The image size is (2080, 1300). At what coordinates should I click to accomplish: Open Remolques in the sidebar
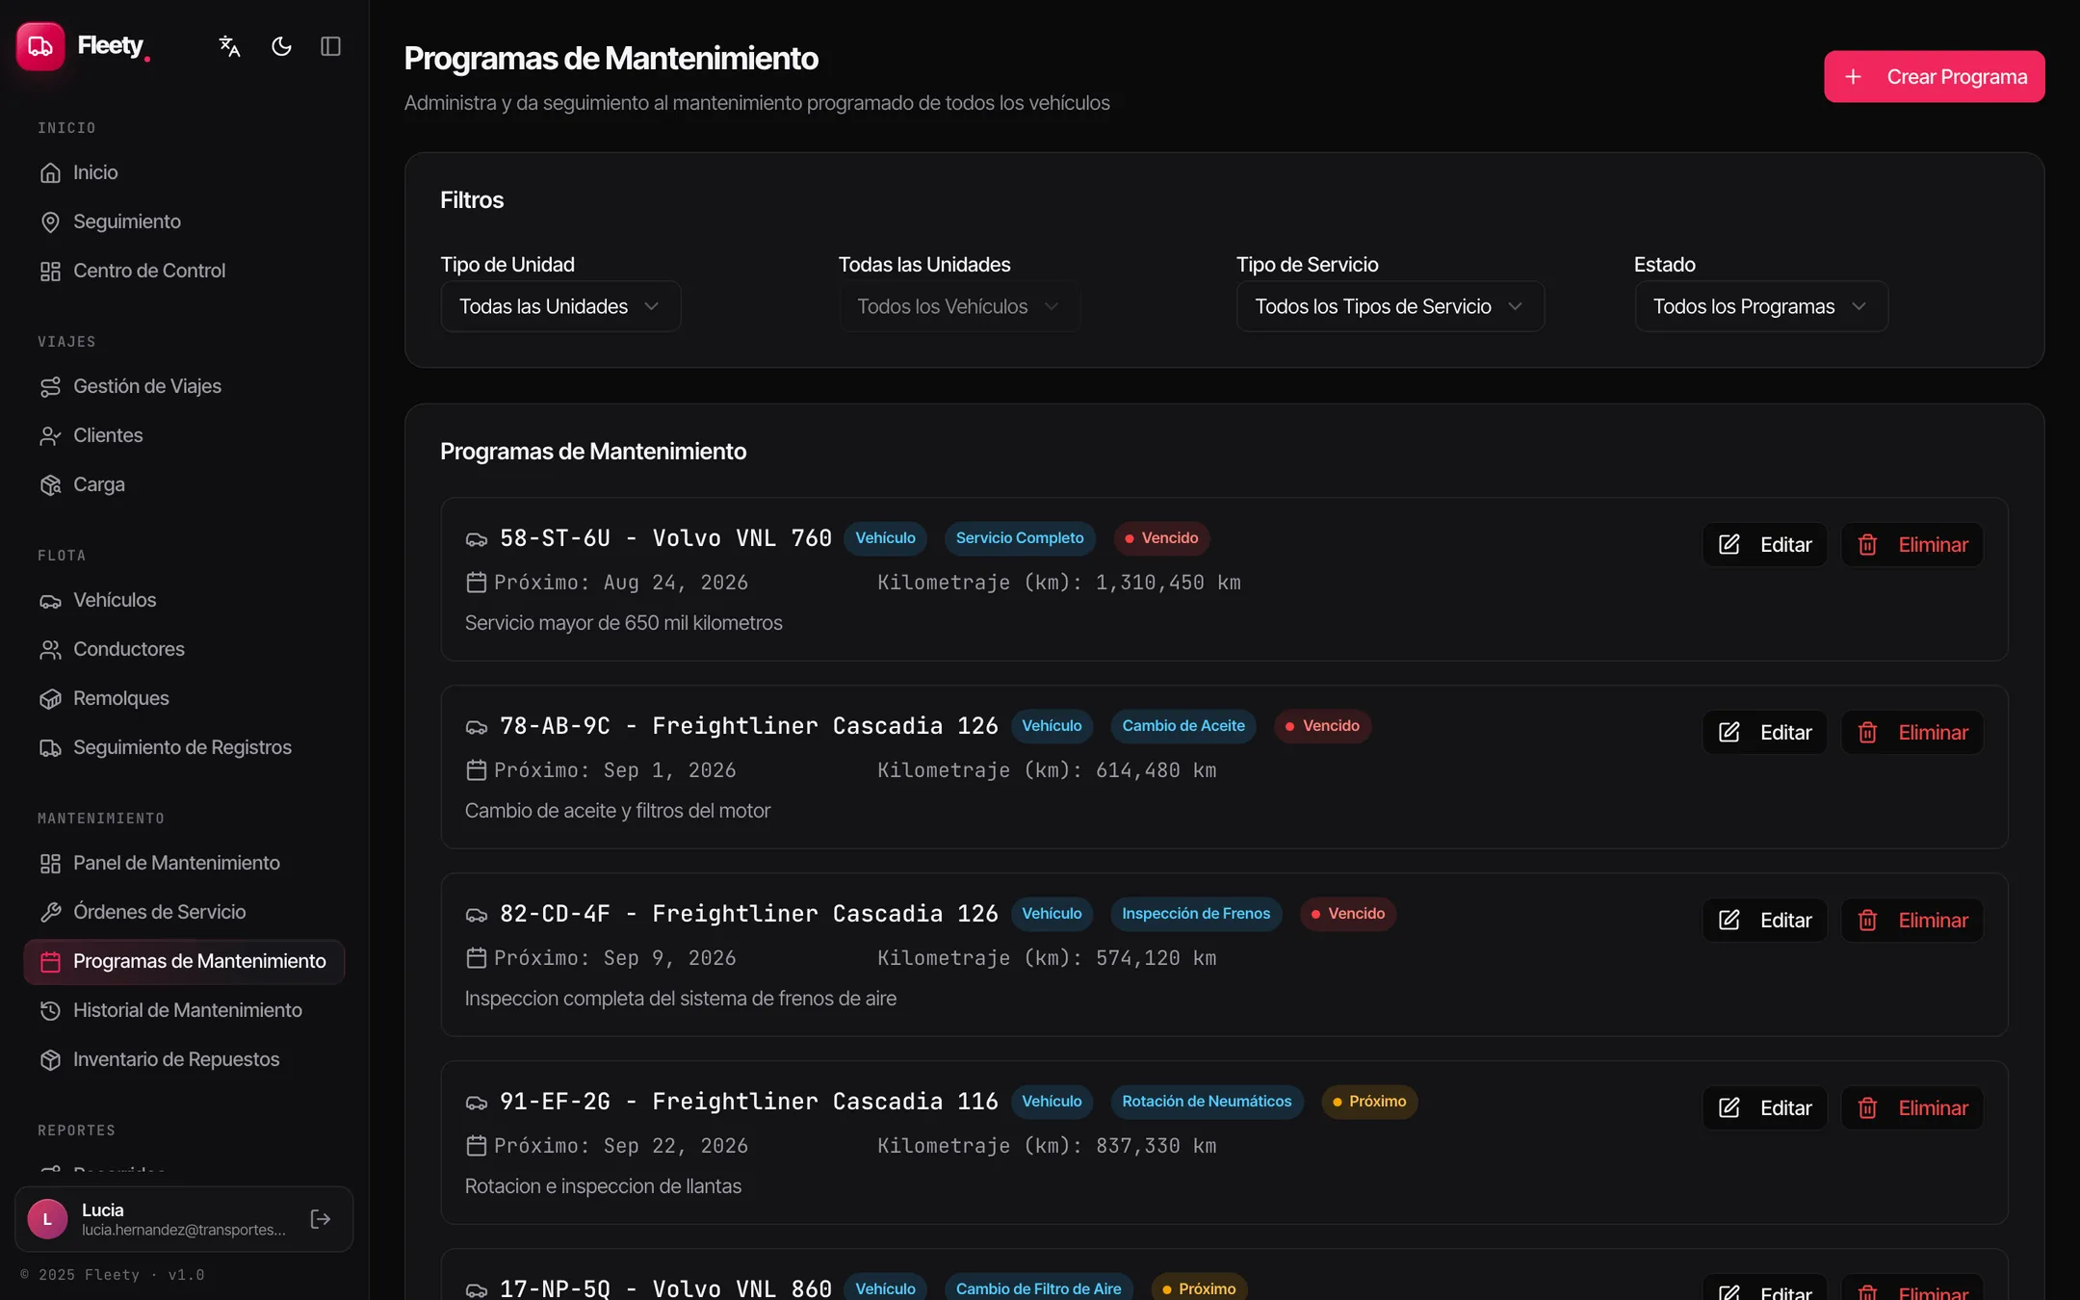point(184,698)
